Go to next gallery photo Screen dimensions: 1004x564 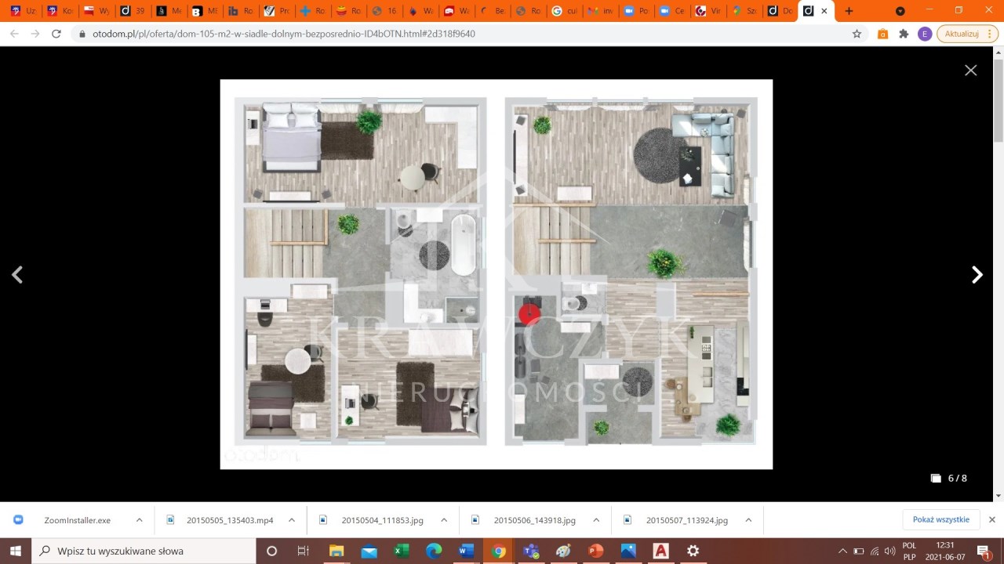[x=977, y=275]
